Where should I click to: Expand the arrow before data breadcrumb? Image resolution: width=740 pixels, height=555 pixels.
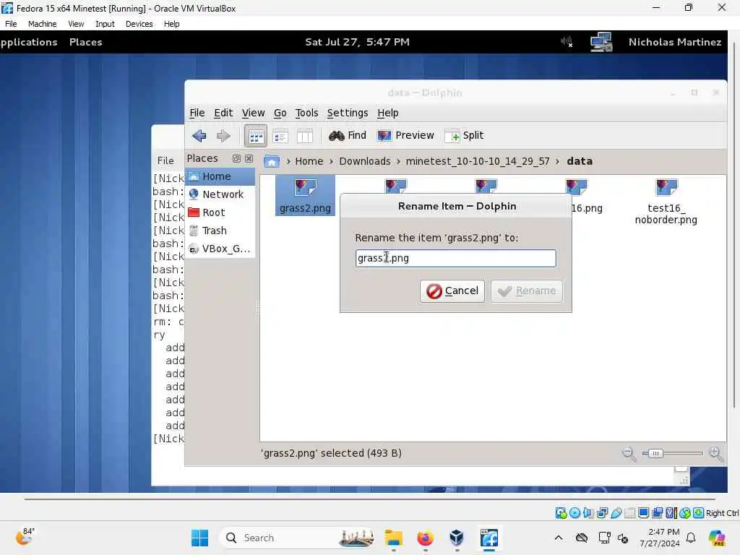pos(557,161)
